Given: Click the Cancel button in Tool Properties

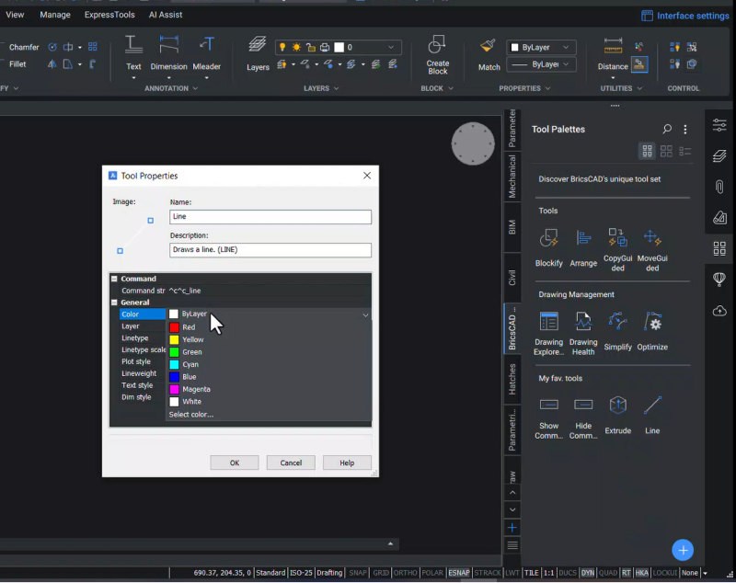Looking at the screenshot, I should (291, 463).
